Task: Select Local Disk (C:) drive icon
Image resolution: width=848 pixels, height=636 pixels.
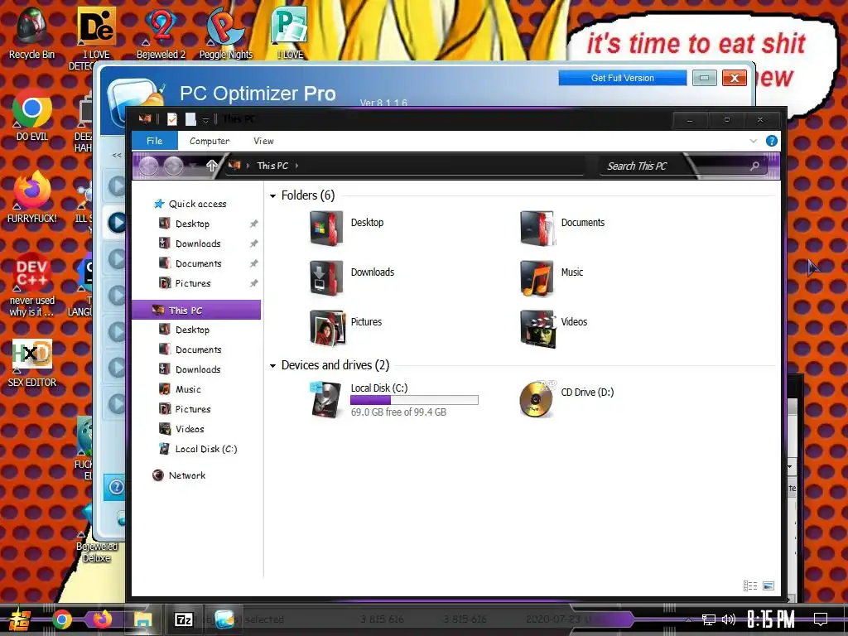Action: [x=326, y=399]
